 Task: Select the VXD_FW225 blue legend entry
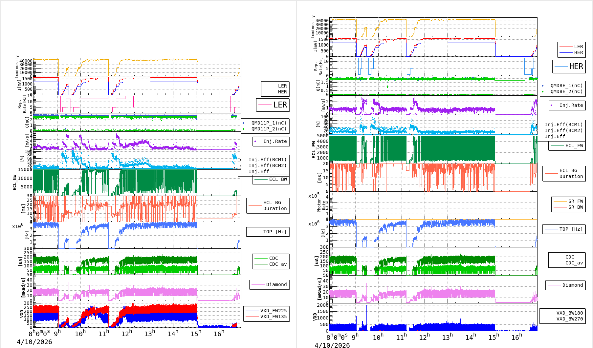pyautogui.click(x=273, y=311)
